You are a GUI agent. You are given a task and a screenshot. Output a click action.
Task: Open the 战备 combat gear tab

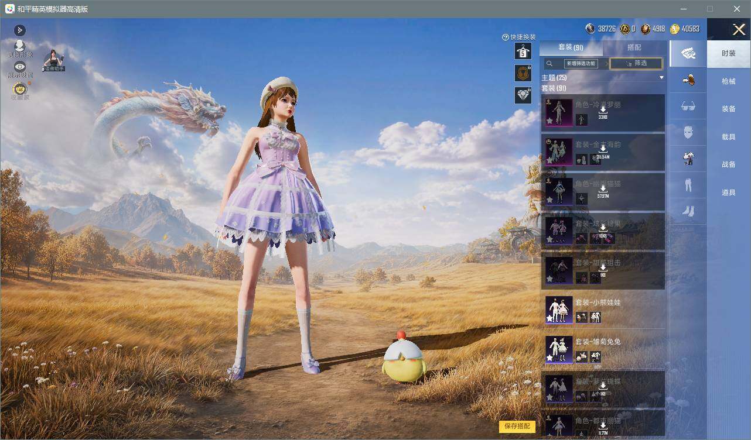point(729,164)
